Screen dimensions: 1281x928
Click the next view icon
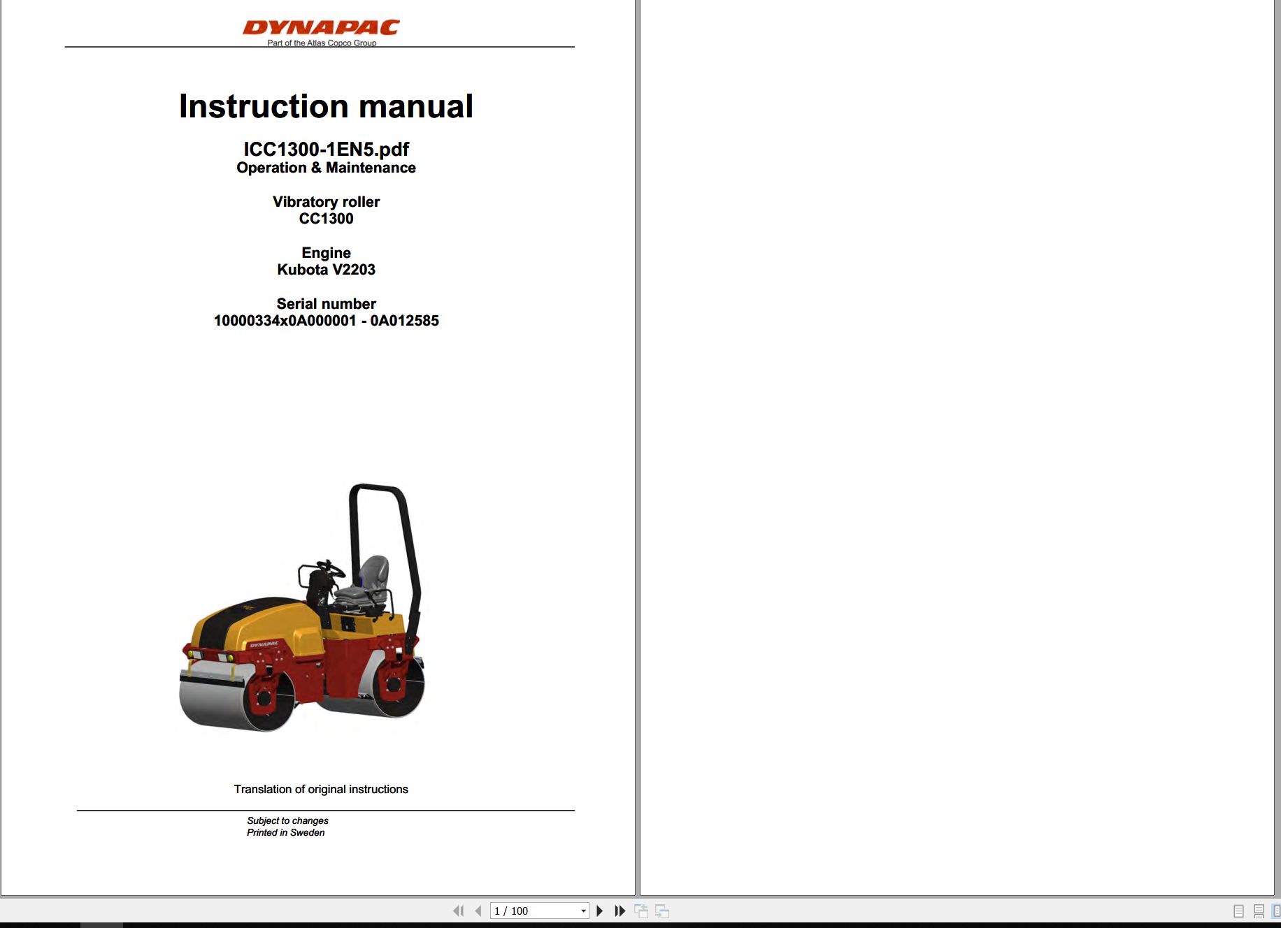(x=662, y=911)
